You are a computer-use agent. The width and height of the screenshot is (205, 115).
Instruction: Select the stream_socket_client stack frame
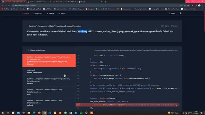point(49,71)
